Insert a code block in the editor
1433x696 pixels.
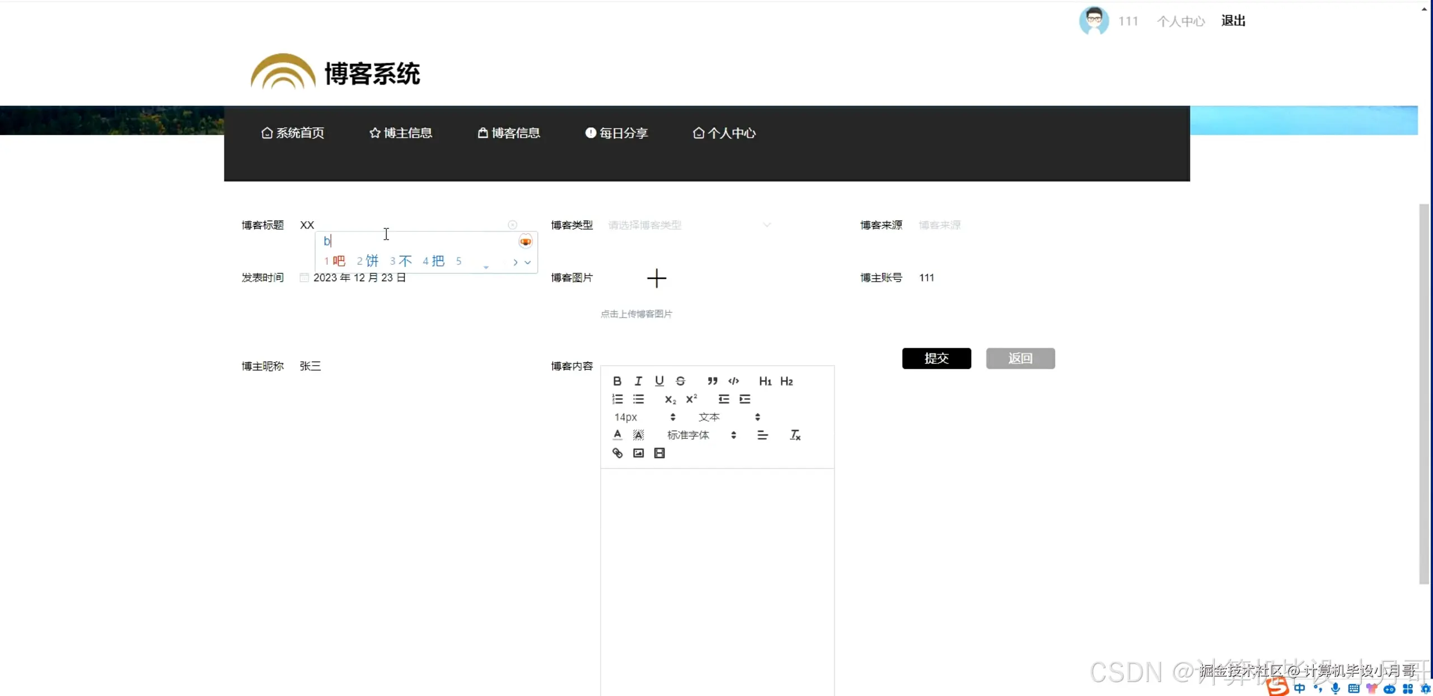coord(734,381)
